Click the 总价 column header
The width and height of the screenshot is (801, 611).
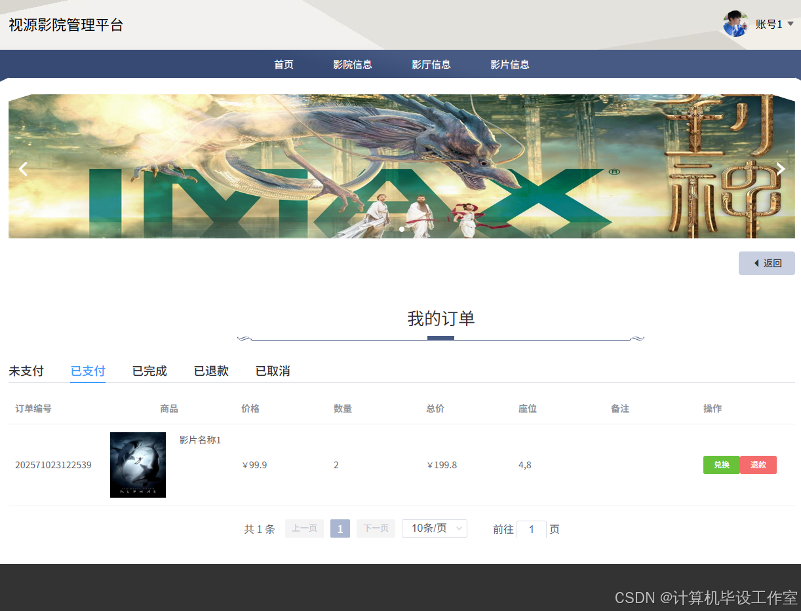[435, 409]
